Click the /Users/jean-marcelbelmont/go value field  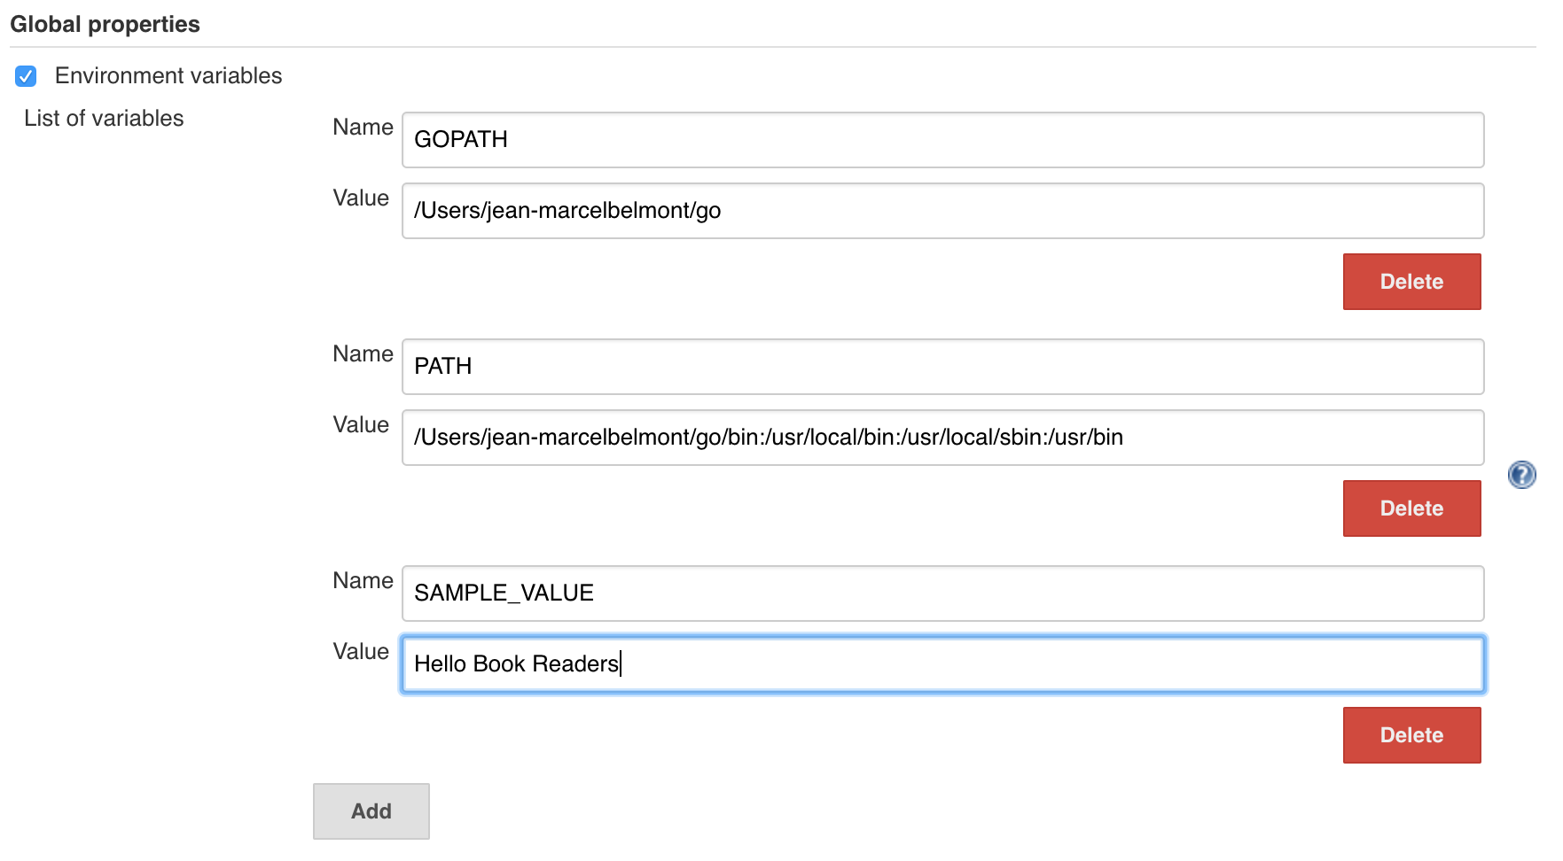942,211
